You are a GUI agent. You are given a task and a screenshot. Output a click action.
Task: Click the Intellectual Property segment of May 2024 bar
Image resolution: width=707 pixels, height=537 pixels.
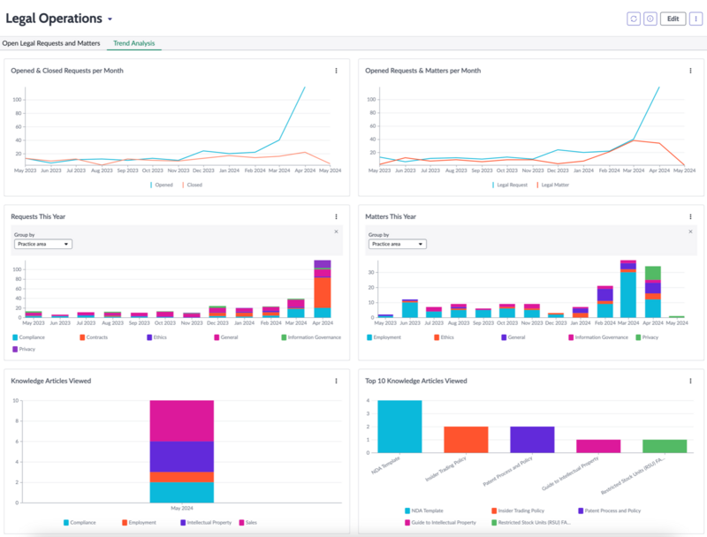coord(182,457)
